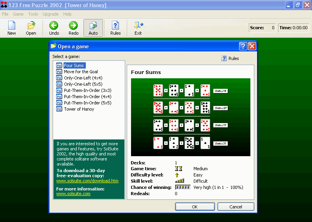Image resolution: width=312 pixels, height=222 pixels.
Task: Click the folder icon in dialog title
Action: [53, 46]
